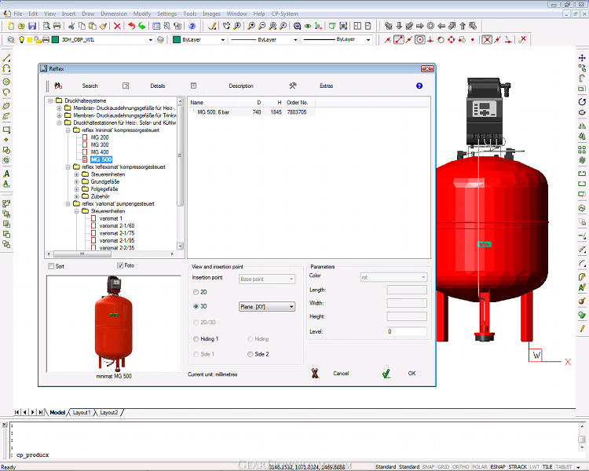The image size is (589, 471).
Task: Click the Move tool at top of right toolbar
Action: (x=582, y=58)
